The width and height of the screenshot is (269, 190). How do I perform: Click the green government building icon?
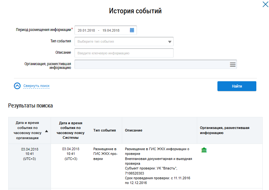[204, 150]
